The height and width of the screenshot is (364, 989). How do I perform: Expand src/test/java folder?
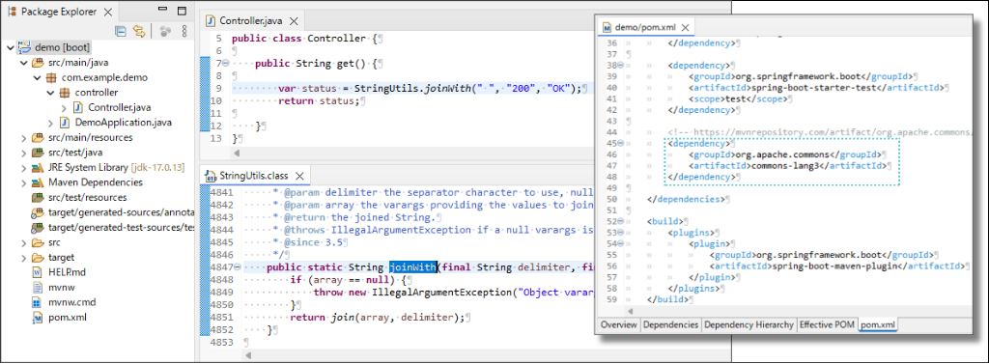[x=24, y=153]
